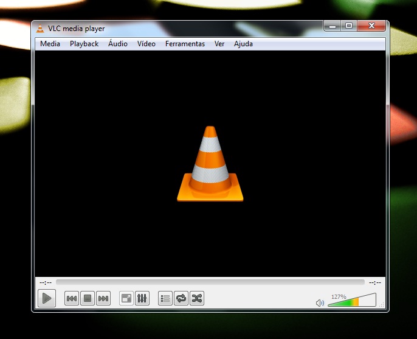
Task: Click the VLC cone title bar icon
Action: tap(40, 29)
